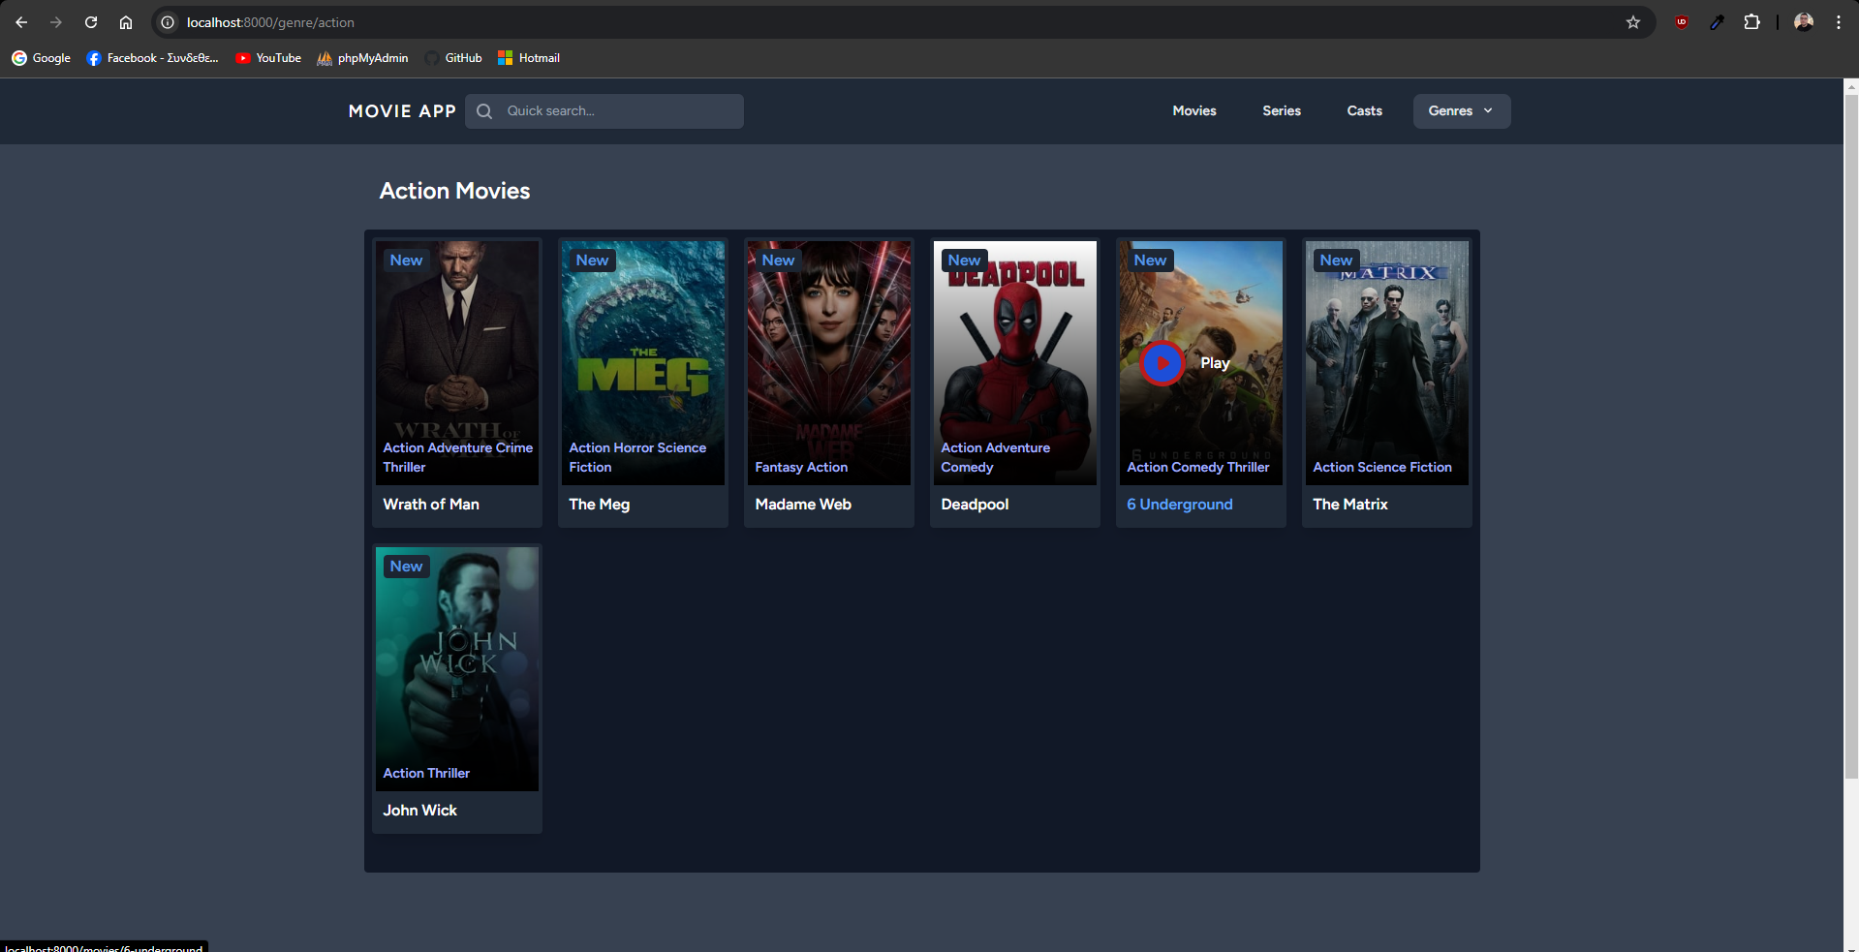Expand the Genres dropdown
This screenshot has width=1859, height=952.
click(1461, 111)
